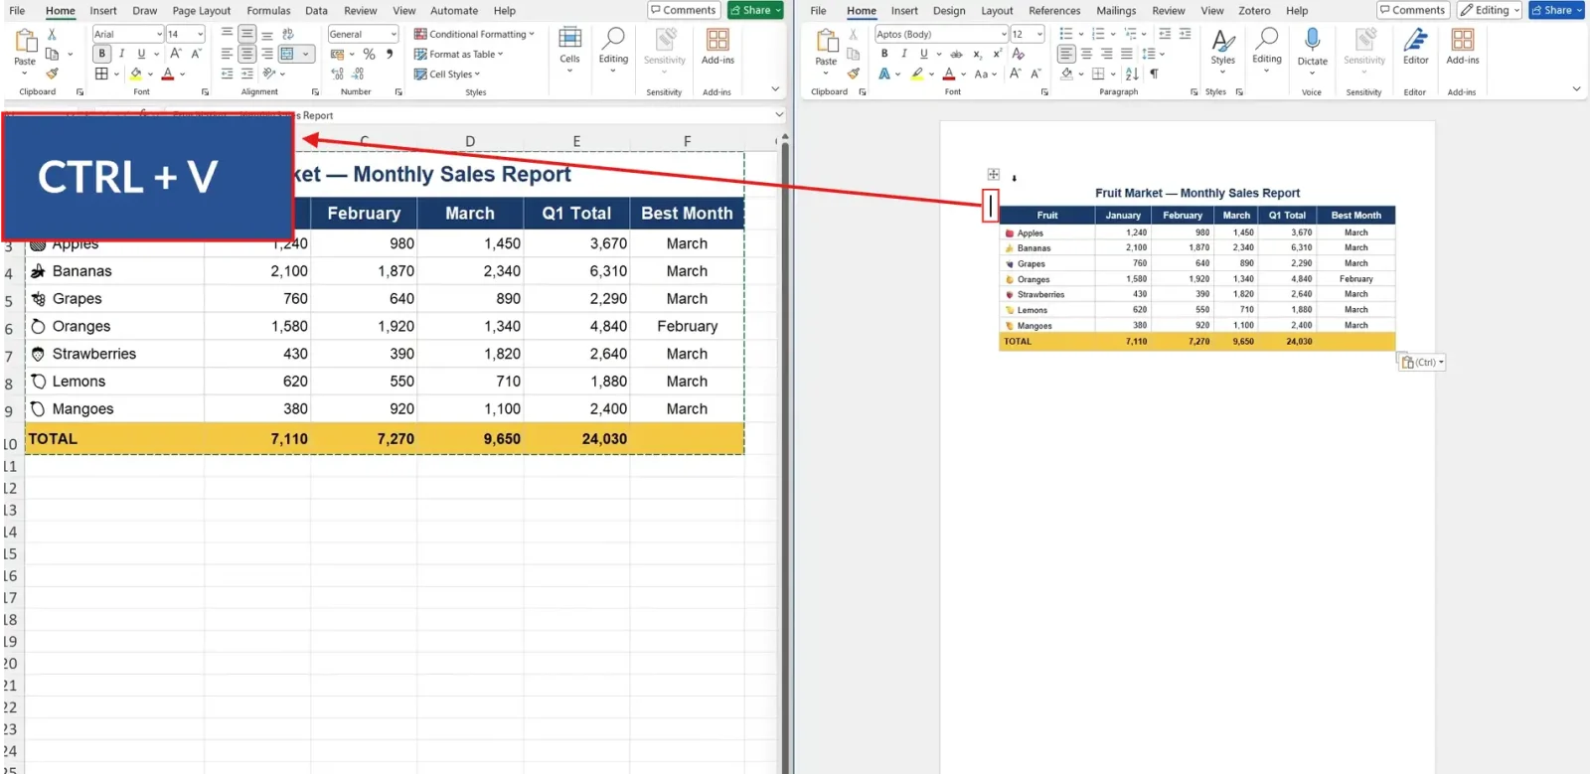Click the Format Painter icon in Word
Image resolution: width=1590 pixels, height=774 pixels.
pyautogui.click(x=853, y=74)
